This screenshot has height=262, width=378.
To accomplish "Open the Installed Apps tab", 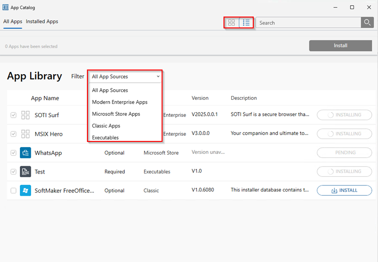I will pos(42,22).
